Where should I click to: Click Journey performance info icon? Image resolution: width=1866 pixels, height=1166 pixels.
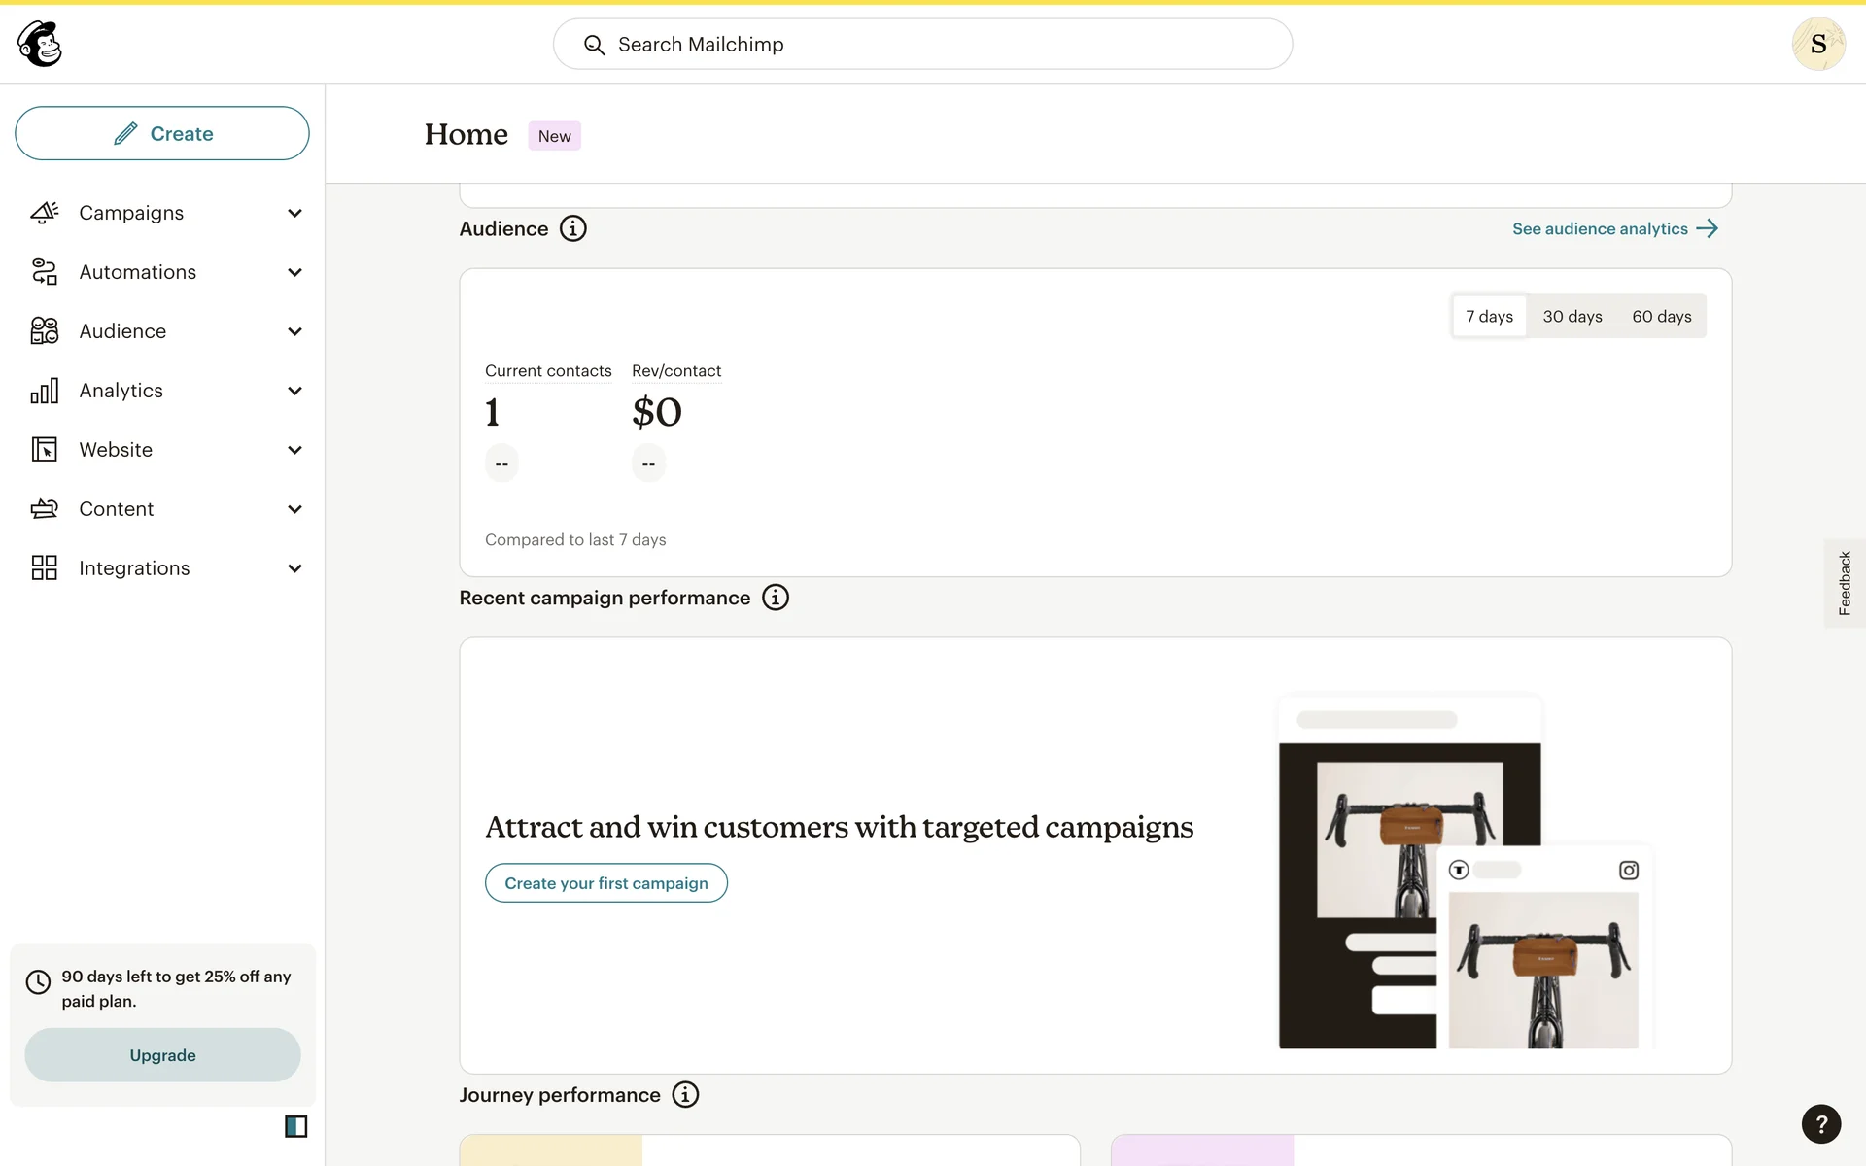(x=685, y=1095)
